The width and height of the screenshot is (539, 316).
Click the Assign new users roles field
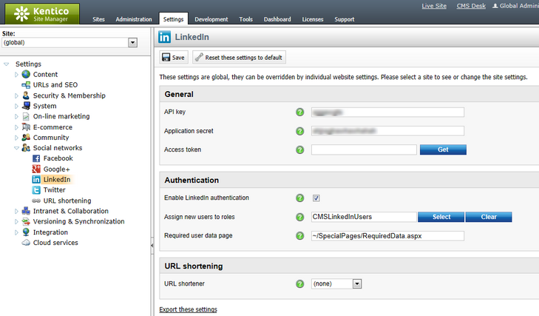pyautogui.click(x=364, y=217)
